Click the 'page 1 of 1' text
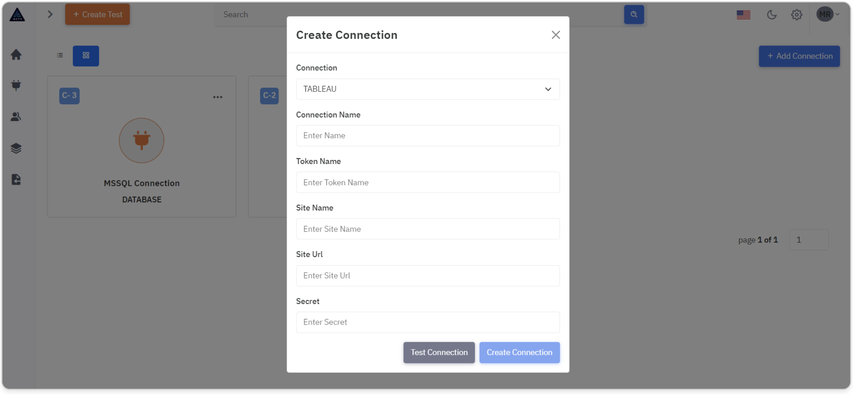The image size is (853, 396). tap(758, 240)
